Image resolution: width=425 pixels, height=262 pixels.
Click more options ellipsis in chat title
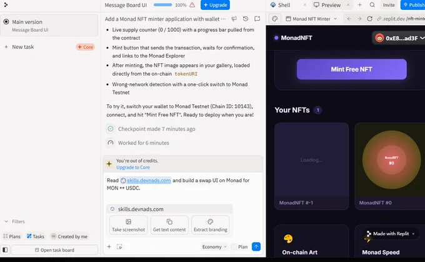(x=223, y=19)
